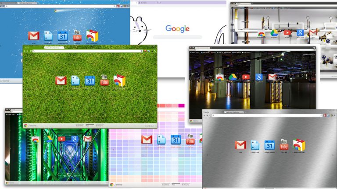Click Google Docs icon in blue starry window
Screen dimensions: 337x189
coord(48,36)
